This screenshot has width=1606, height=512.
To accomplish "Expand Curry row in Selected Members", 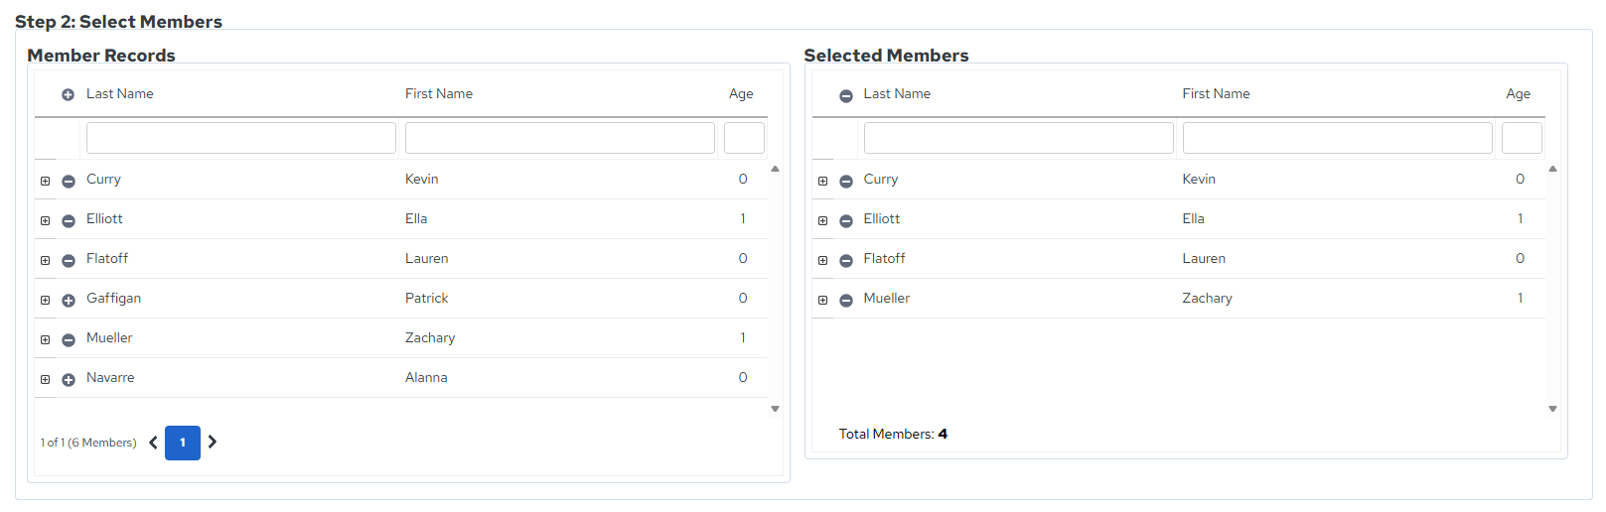I will pos(822,182).
